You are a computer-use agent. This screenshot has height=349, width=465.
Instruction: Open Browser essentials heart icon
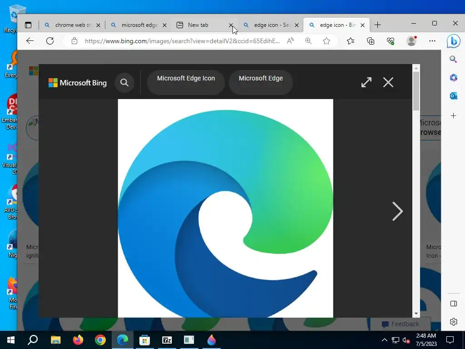(391, 41)
